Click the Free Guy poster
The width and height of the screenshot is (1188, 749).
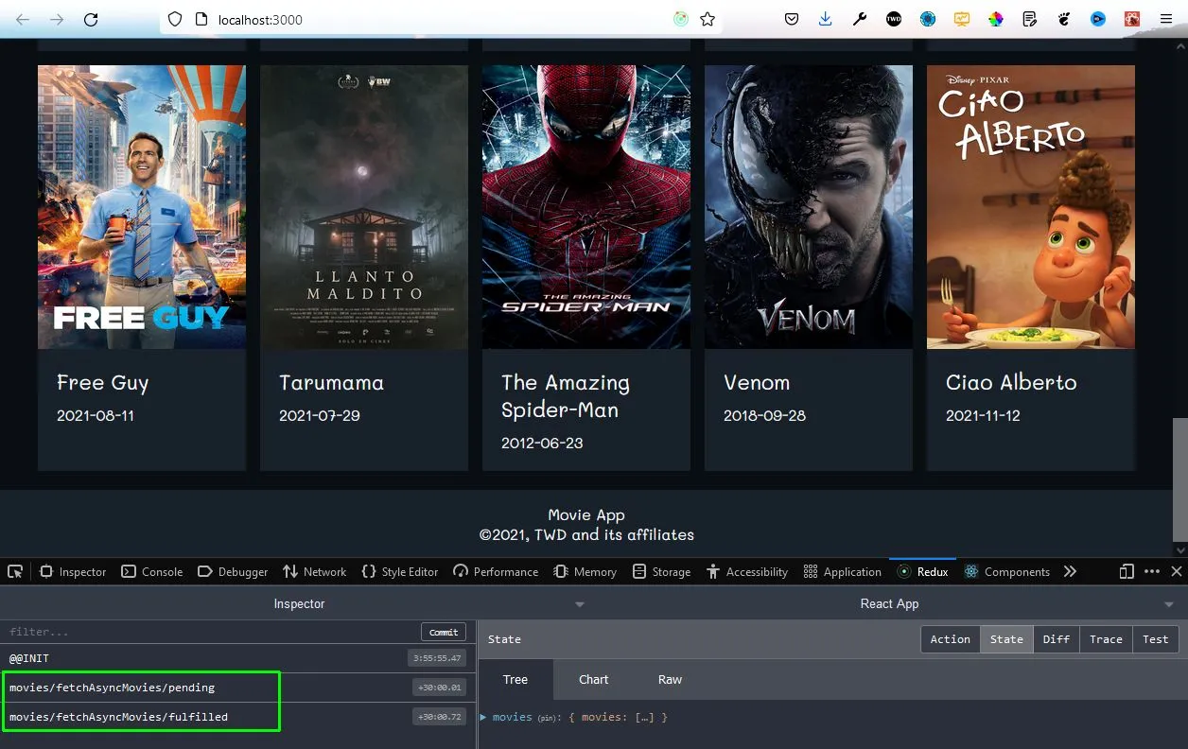[142, 207]
